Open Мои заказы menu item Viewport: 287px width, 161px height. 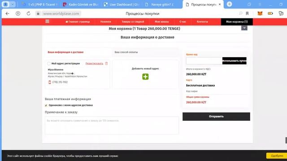pyautogui.click(x=161, y=22)
